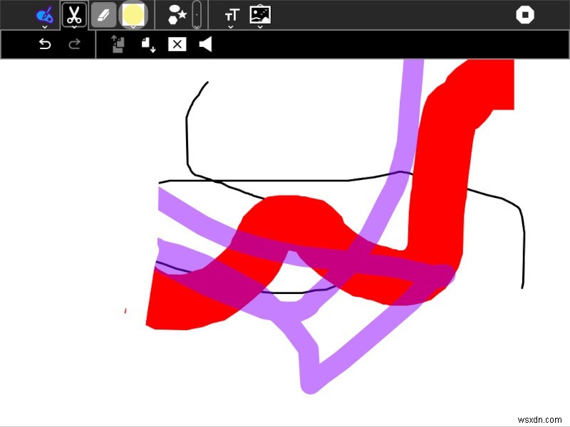Toggle the speaker sound button
Screen dimensions: 570x427
[205, 44]
